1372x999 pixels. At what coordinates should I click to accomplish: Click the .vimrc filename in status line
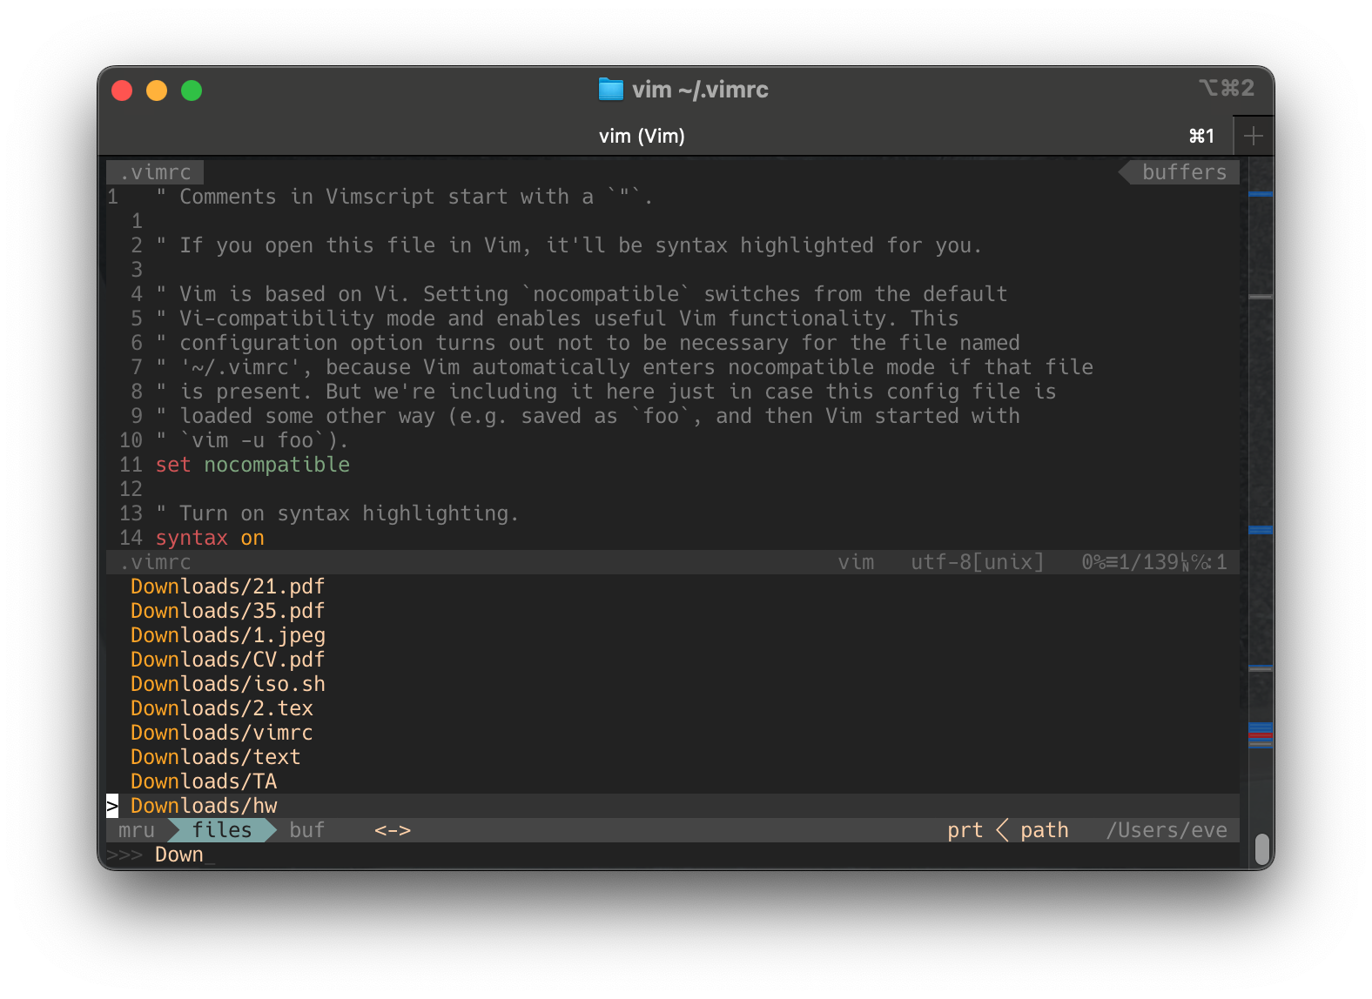[156, 562]
